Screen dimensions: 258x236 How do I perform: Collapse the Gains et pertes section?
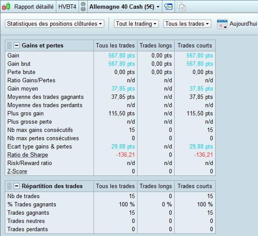[17, 45]
